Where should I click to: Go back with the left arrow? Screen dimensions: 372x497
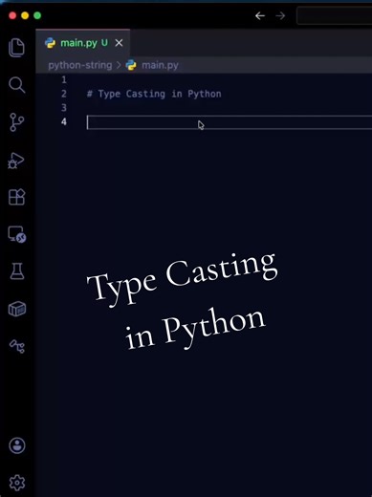click(260, 15)
